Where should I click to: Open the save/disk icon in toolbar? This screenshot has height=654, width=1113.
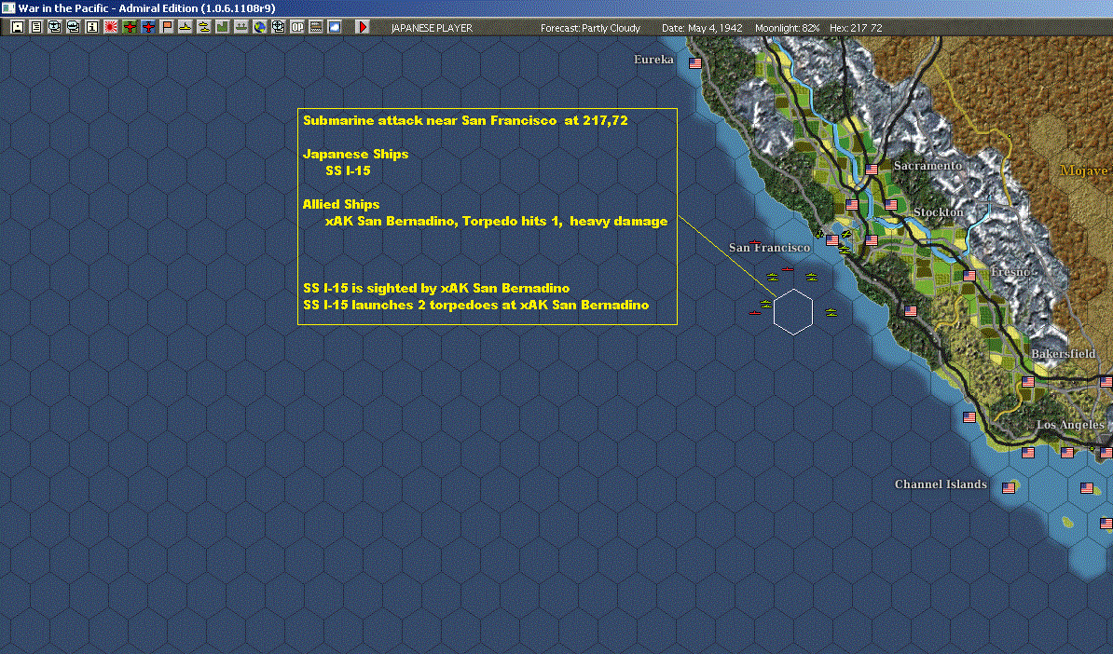click(18, 27)
